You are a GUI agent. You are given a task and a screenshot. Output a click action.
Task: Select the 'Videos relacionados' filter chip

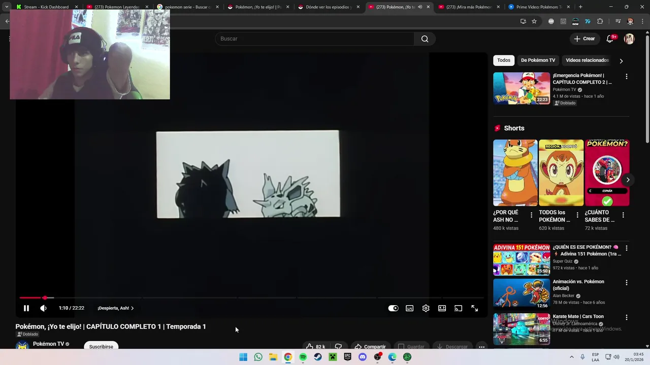click(587, 60)
